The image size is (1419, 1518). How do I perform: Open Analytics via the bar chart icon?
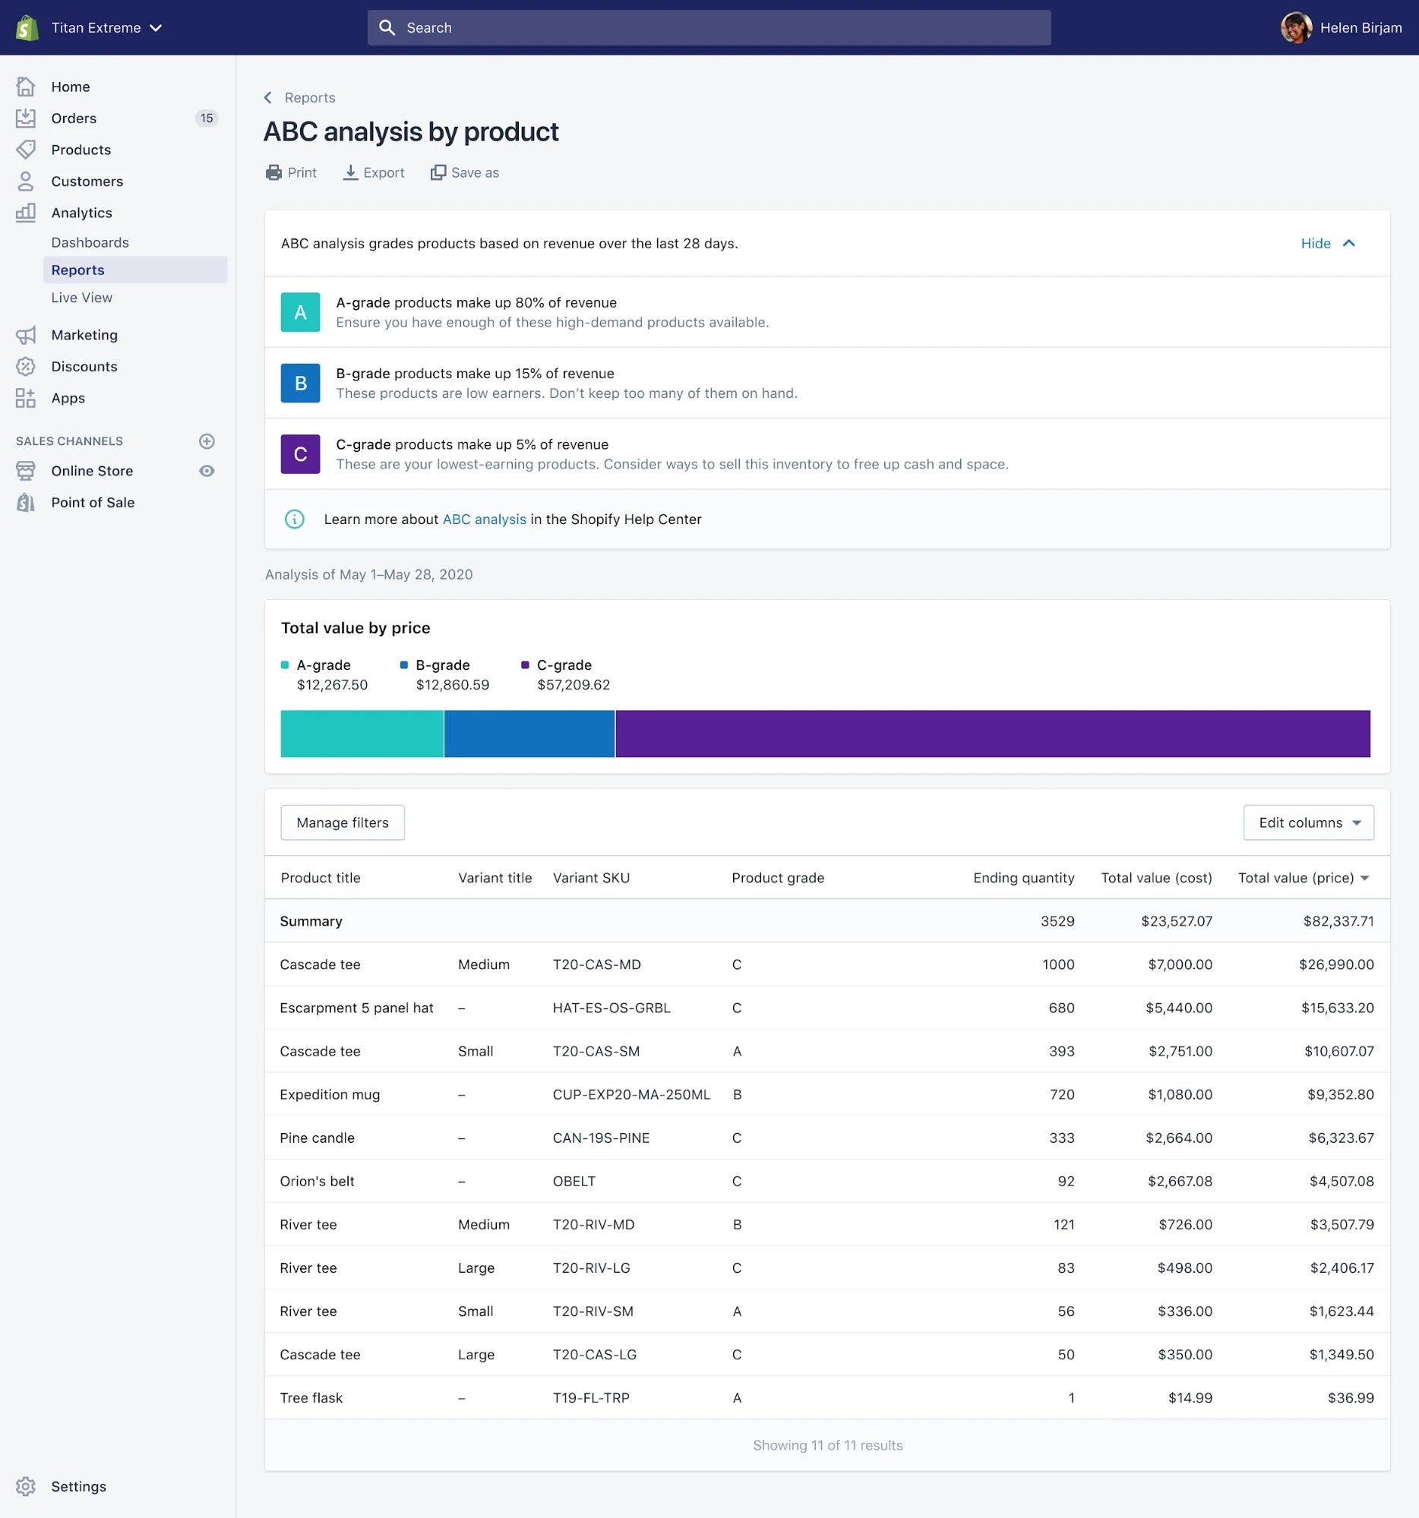pyautogui.click(x=26, y=213)
